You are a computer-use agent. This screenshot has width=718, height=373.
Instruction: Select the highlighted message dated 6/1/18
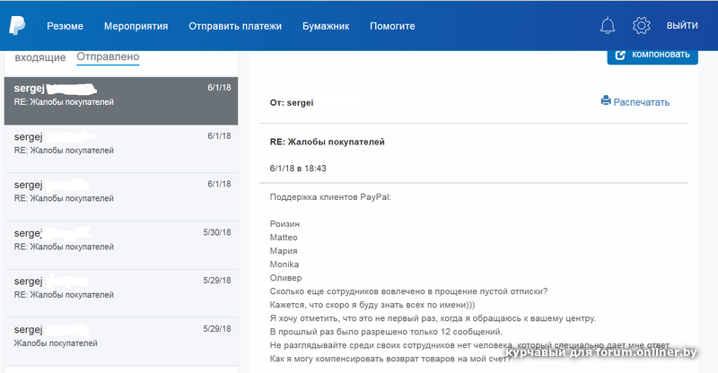[121, 100]
